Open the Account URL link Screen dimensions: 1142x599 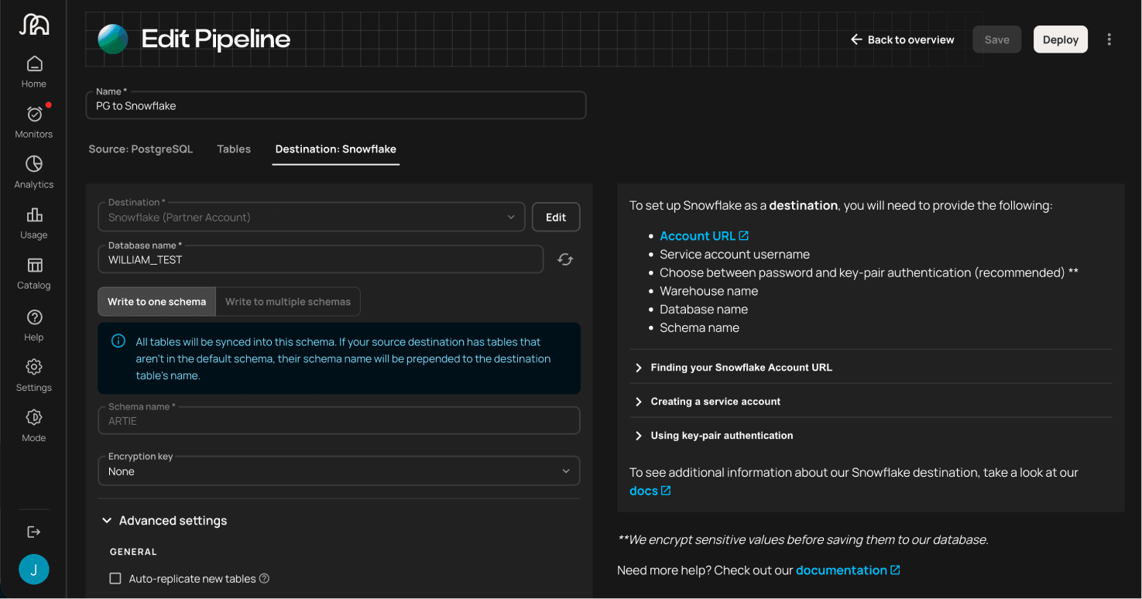(x=698, y=236)
